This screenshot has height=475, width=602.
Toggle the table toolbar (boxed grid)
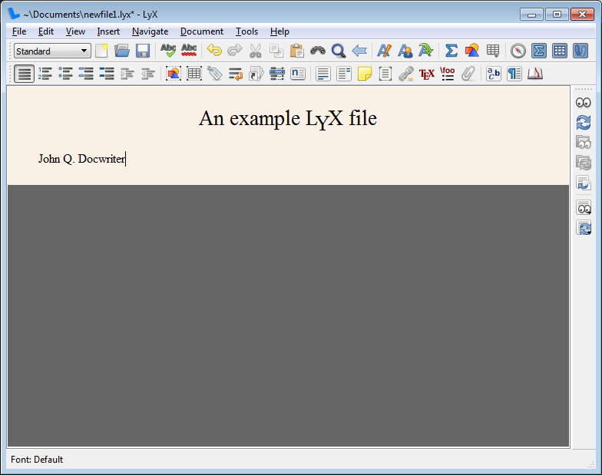[559, 51]
